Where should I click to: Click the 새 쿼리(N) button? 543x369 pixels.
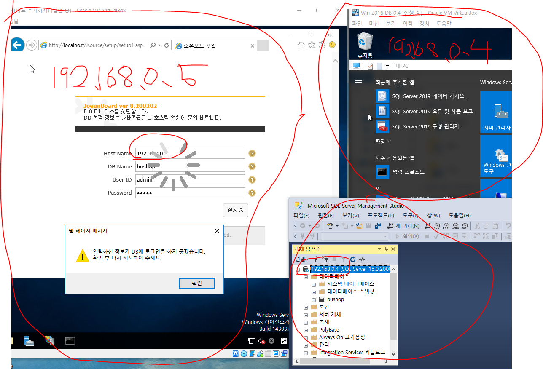tap(403, 226)
